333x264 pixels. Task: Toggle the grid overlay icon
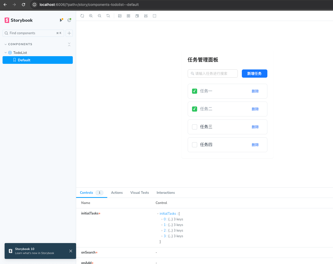128,16
